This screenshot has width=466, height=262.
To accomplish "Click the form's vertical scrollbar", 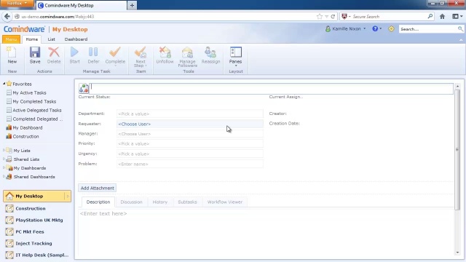I will 457,148.
